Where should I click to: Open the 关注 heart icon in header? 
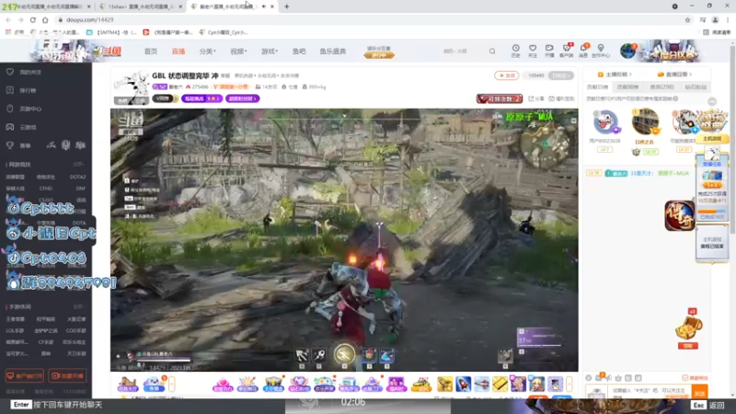[x=533, y=51]
